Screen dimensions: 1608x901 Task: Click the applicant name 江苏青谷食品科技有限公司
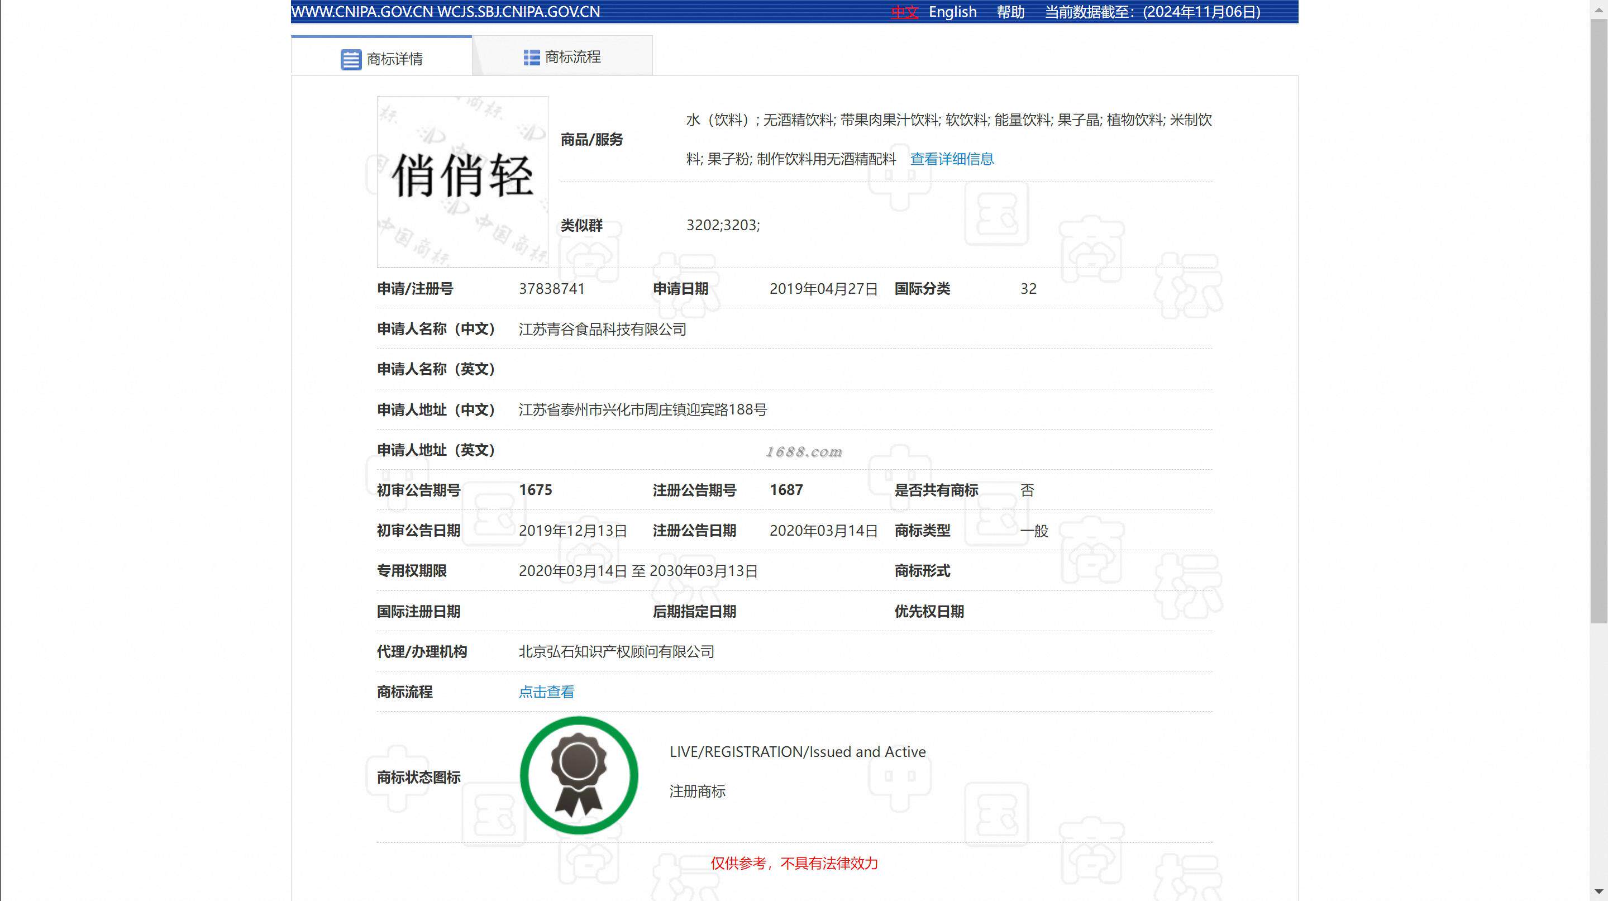(x=602, y=329)
